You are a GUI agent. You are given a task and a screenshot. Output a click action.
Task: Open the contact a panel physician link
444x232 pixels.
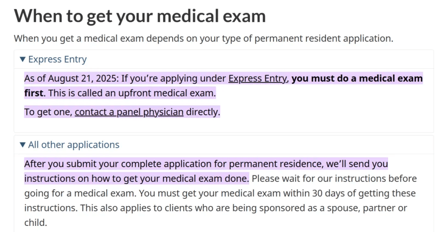(129, 112)
